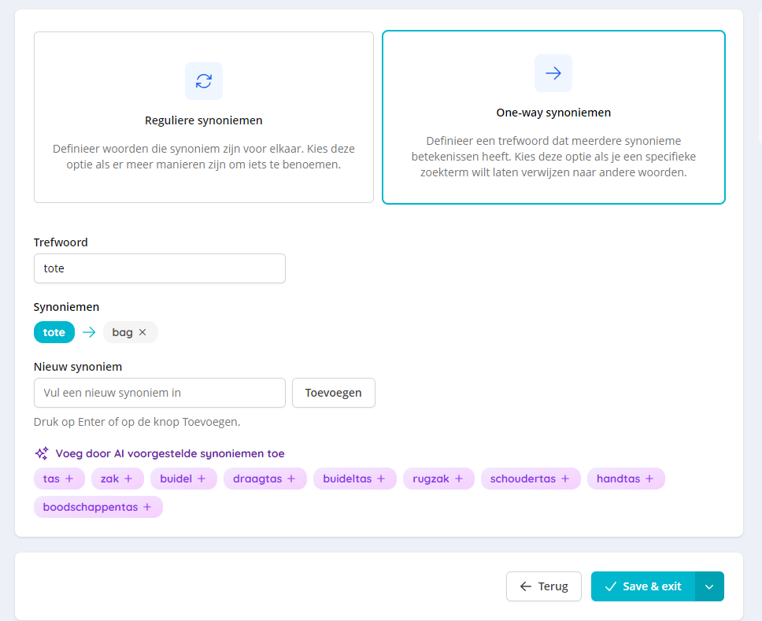Focus the Nieuw synoniem text field

[159, 393]
